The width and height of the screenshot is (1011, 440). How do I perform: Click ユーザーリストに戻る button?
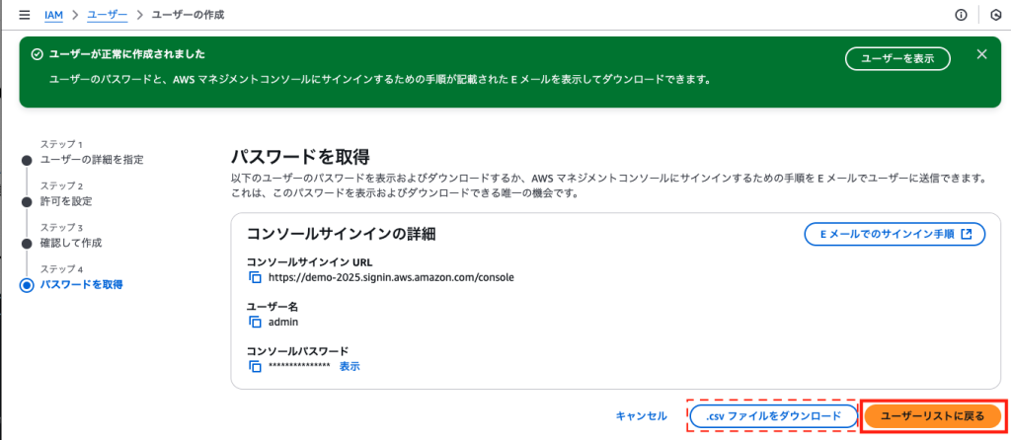pos(932,416)
